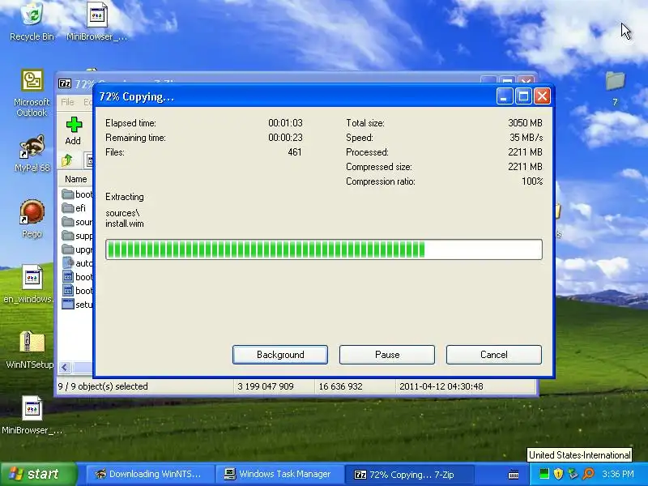Click the Elapsed time 00:01:03 value

[285, 123]
